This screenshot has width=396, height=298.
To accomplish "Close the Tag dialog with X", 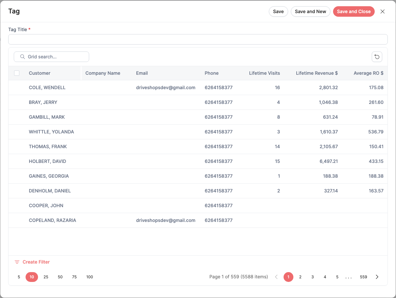I will click(382, 11).
